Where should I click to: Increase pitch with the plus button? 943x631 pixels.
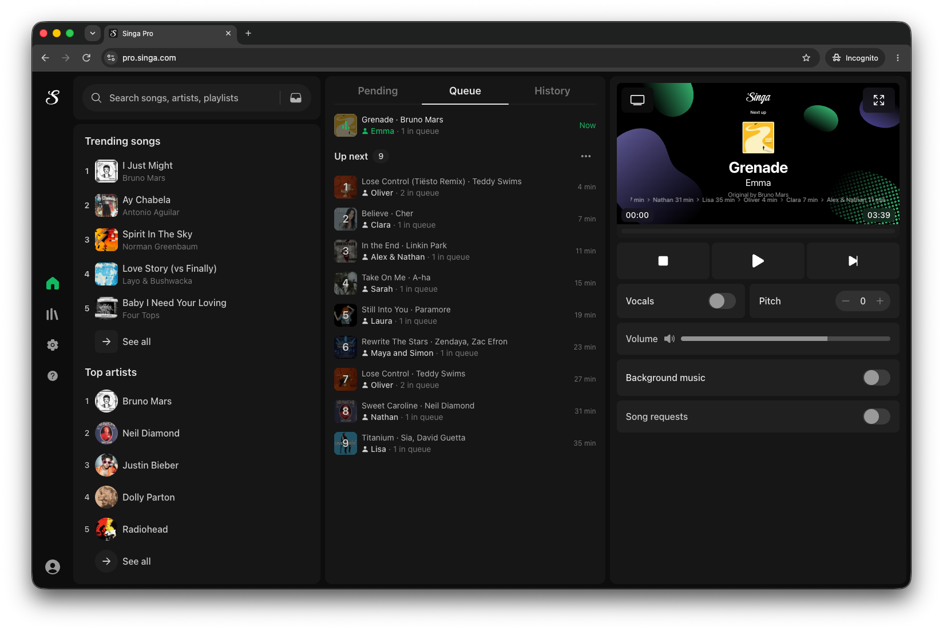pyautogui.click(x=880, y=301)
